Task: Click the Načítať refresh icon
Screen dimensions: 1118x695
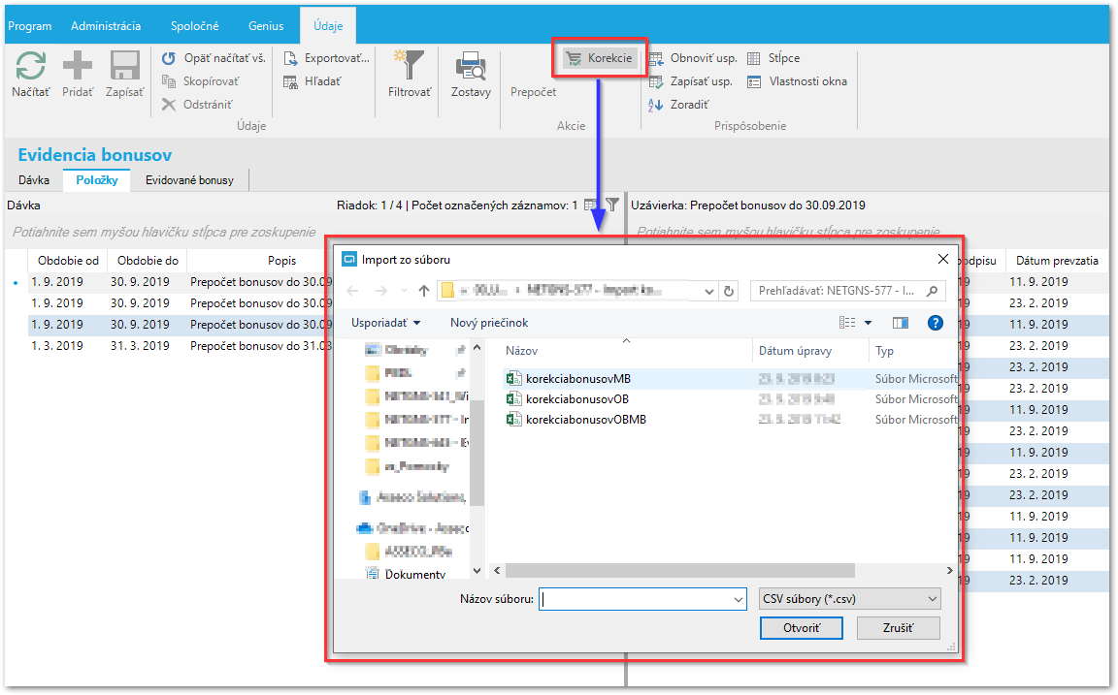Action: [x=31, y=66]
